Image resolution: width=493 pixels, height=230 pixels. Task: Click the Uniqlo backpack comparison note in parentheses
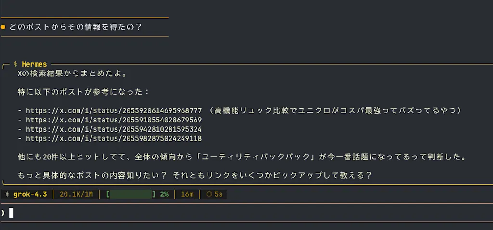click(335, 111)
